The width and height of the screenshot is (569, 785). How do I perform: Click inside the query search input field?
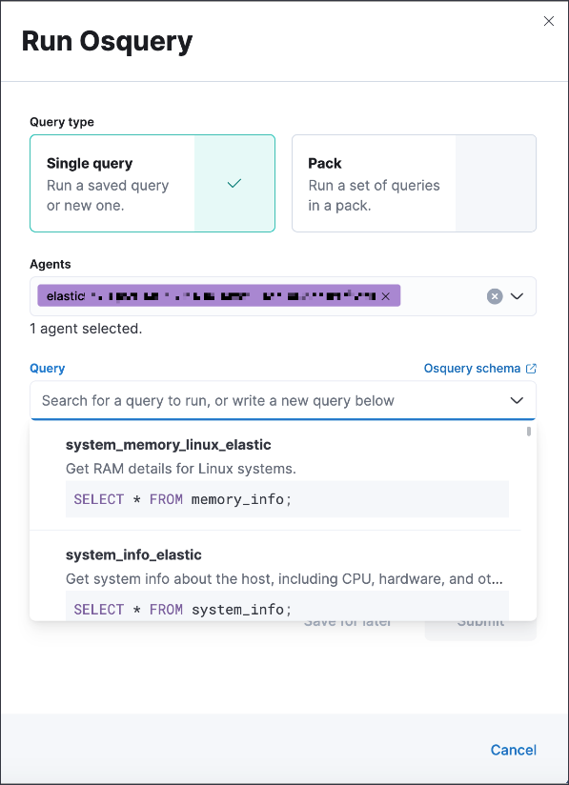[238, 400]
